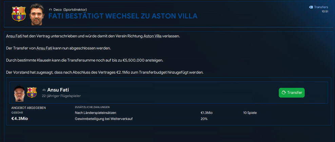Click the Barcelona crest in the transfer card

click(x=32, y=93)
